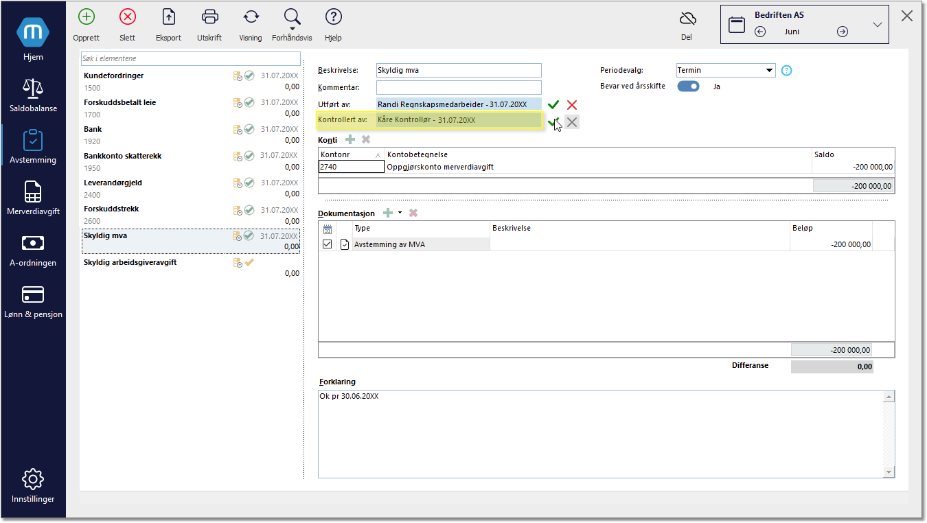Image resolution: width=927 pixels, height=523 pixels.
Task: Expand the Bedriften AS company selector
Action: coord(877,25)
